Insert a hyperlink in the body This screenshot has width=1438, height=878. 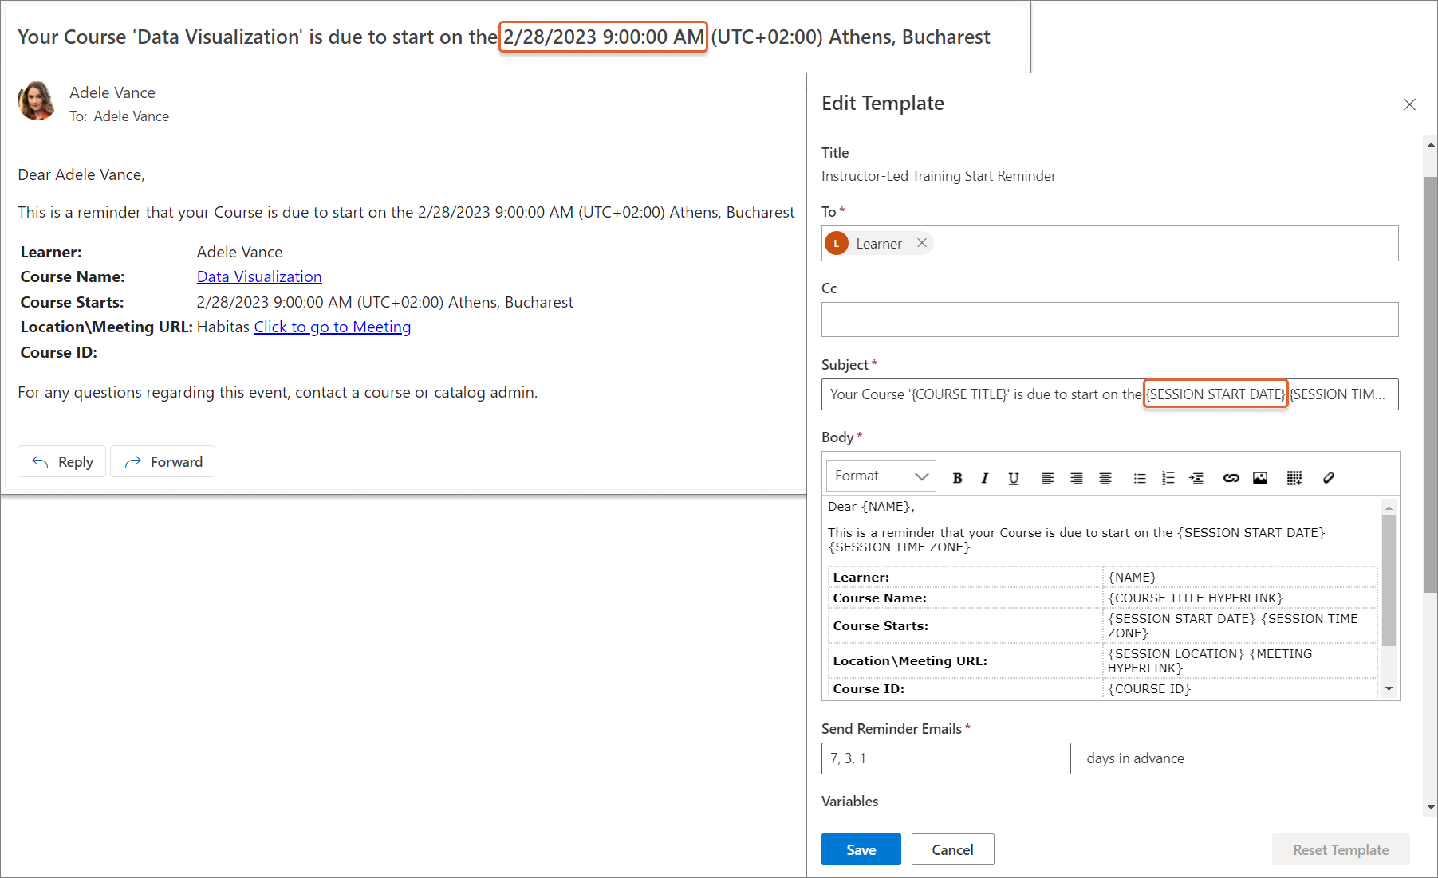point(1231,478)
